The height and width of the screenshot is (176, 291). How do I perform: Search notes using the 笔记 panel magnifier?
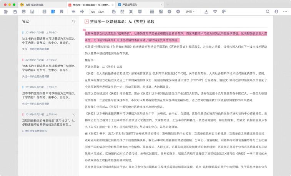[73, 22]
